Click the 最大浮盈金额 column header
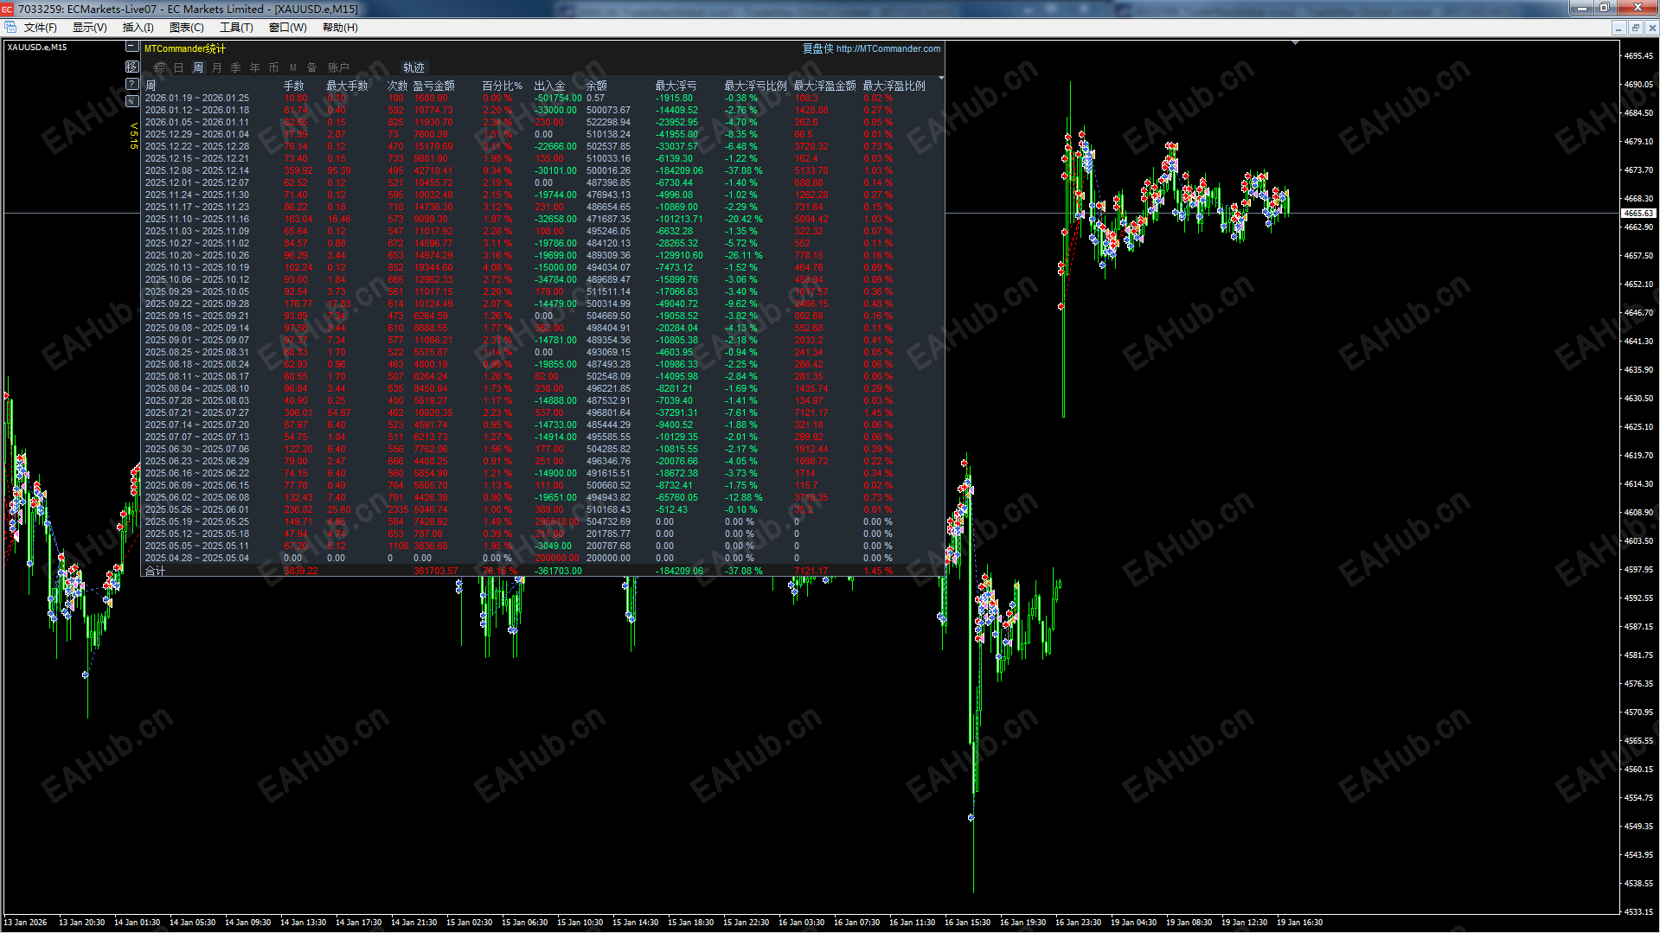Viewport: 1660px width, 933px height. tap(825, 86)
